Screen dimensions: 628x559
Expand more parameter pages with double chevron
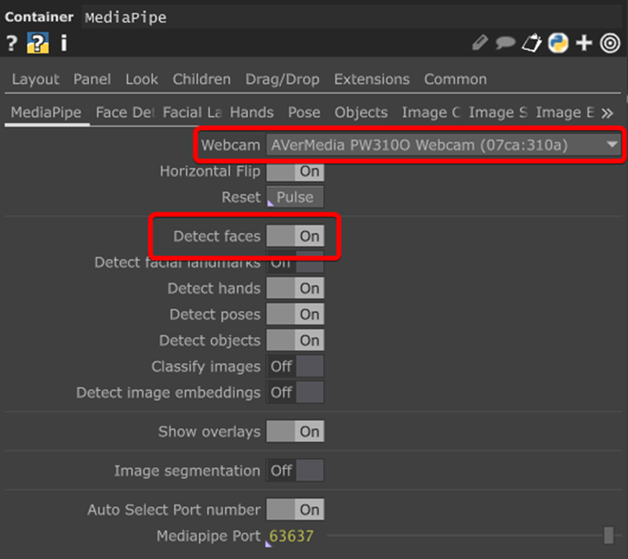tap(607, 113)
